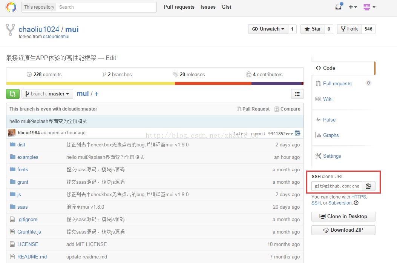
Task: Focus the Search input field
Action: 106,7
